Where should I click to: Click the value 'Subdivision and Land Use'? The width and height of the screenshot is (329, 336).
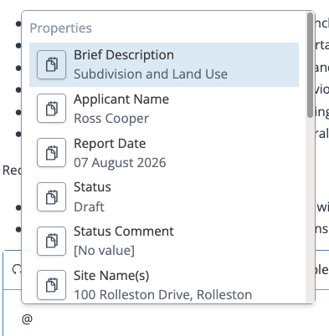tap(151, 74)
